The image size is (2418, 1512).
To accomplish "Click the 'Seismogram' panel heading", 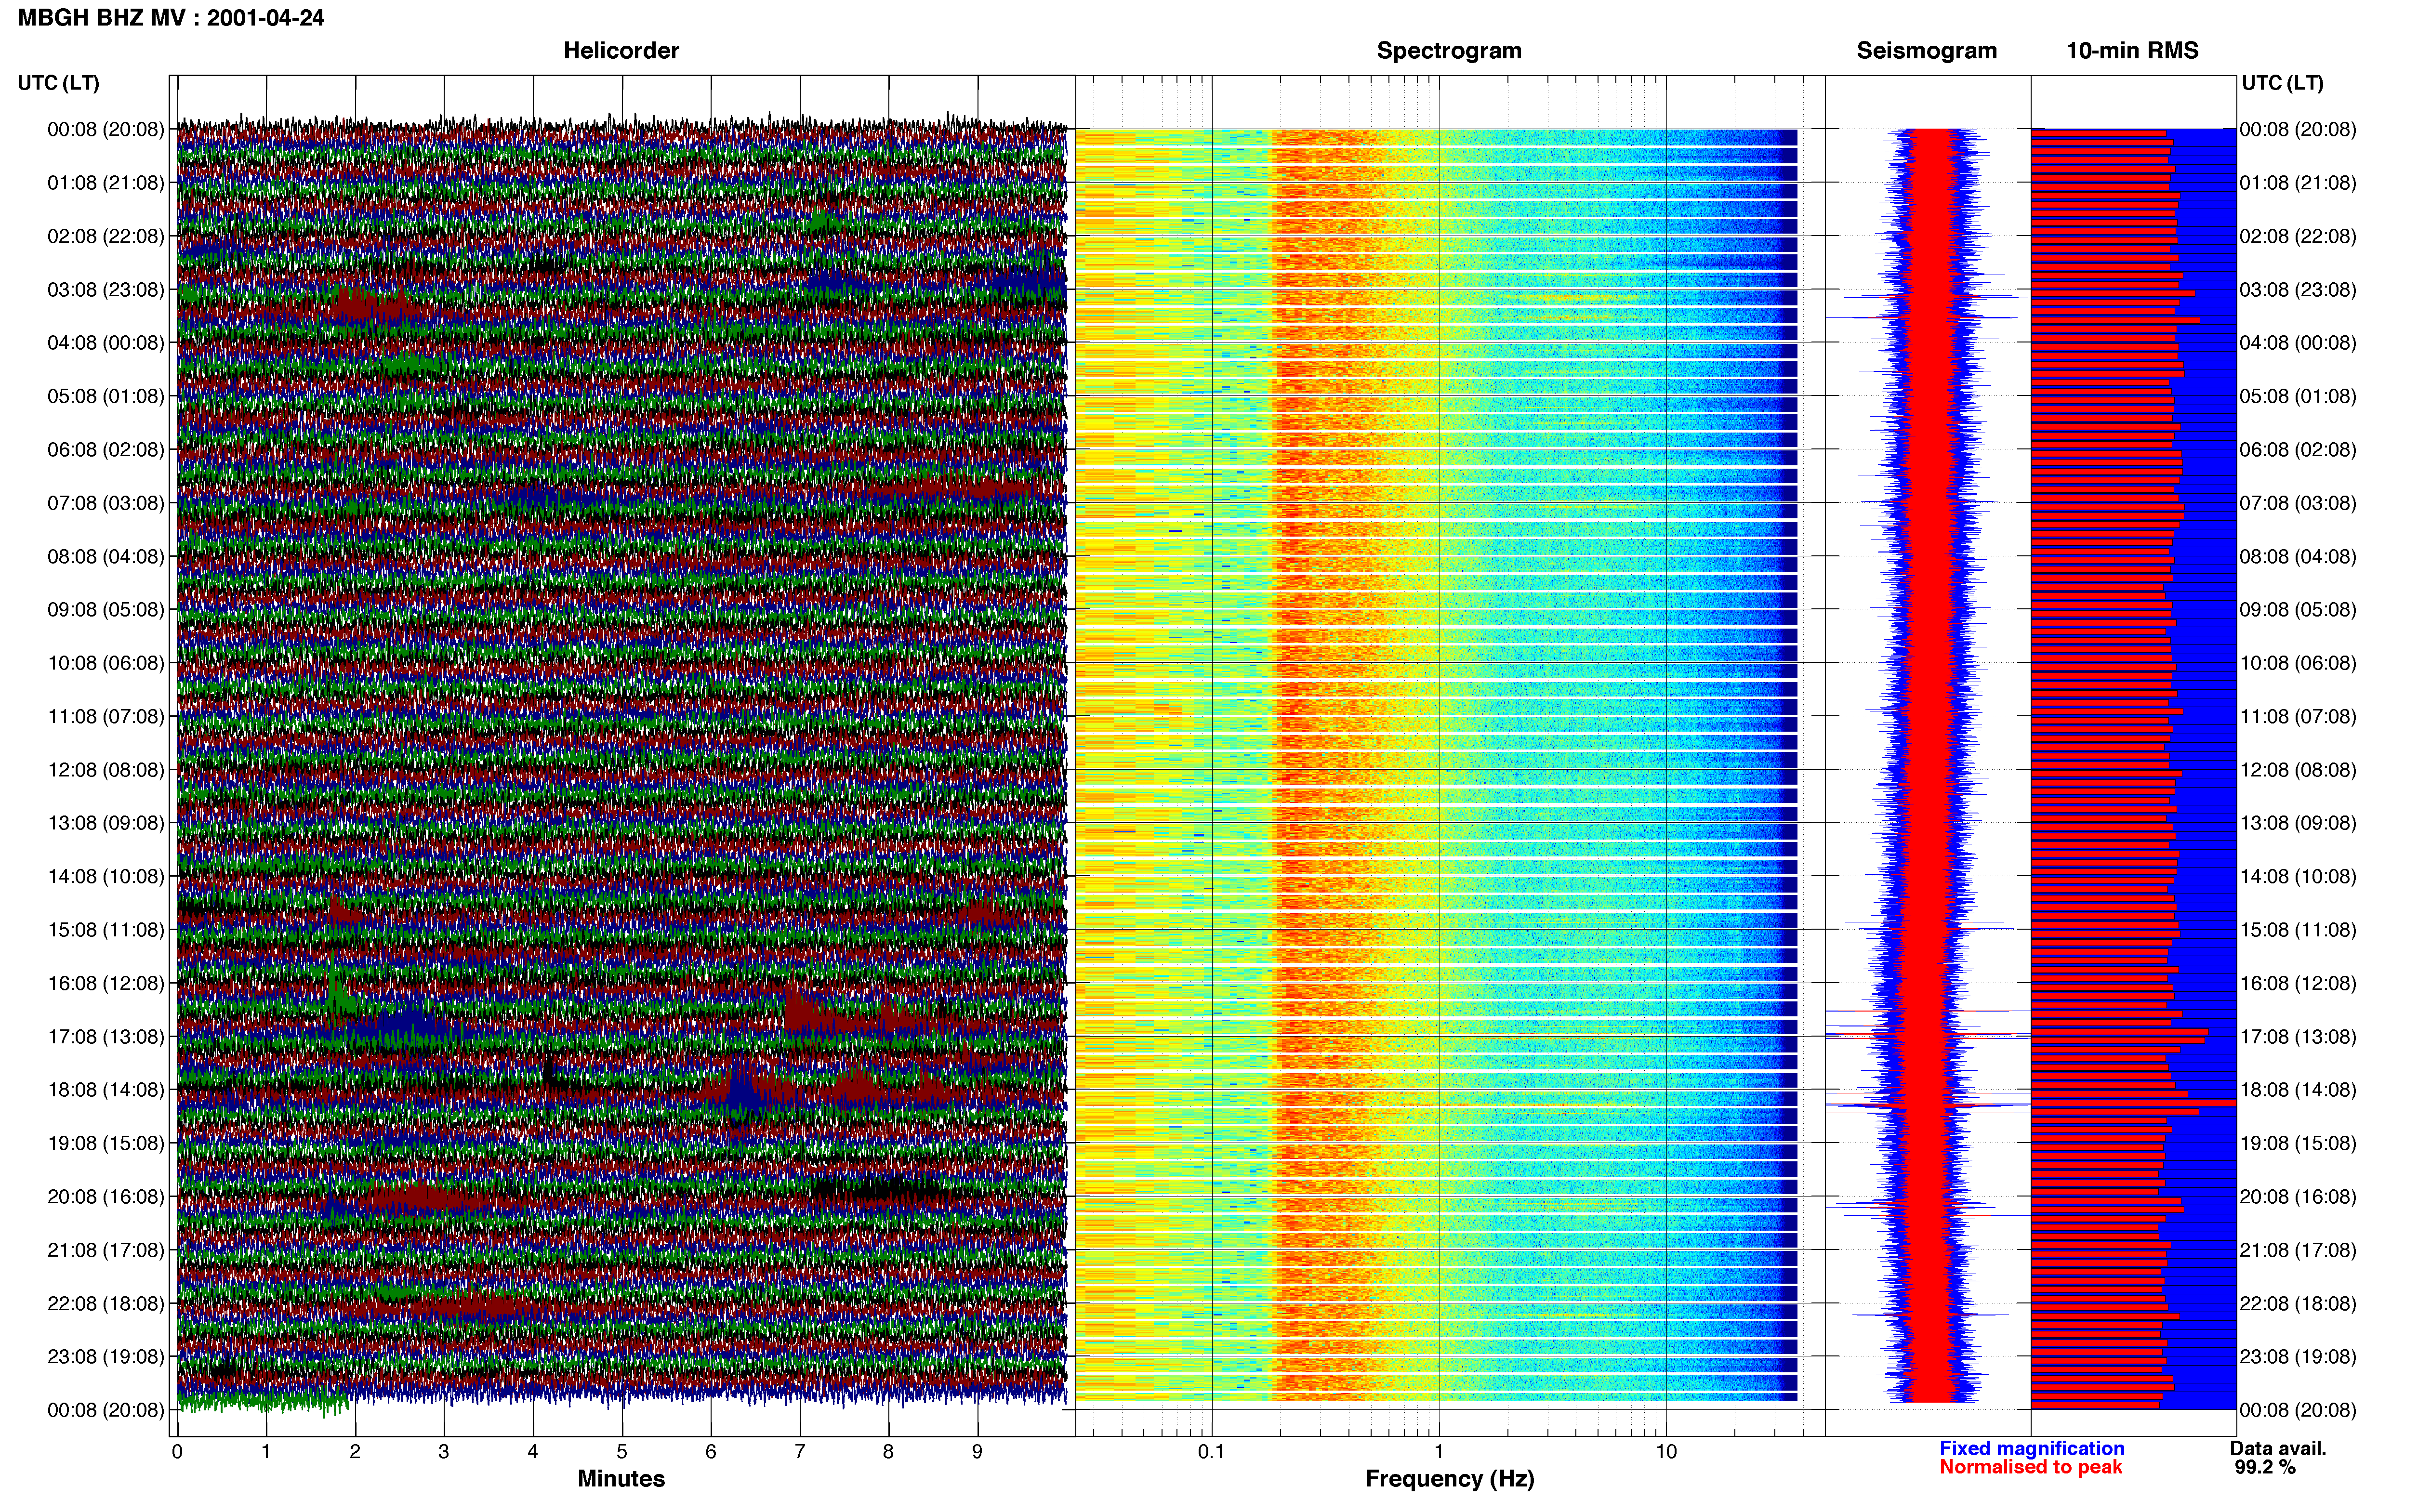I will [x=1926, y=50].
